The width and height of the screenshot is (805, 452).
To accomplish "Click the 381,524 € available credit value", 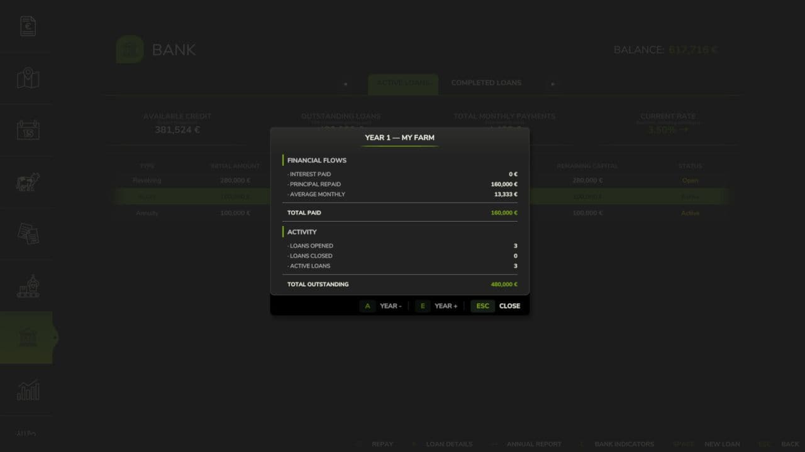I will coord(177,130).
